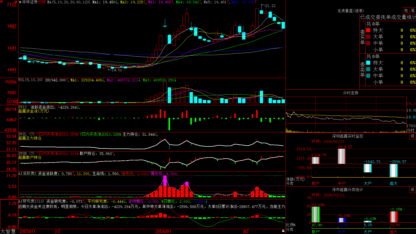Click the 资金研究度: -0.073 value
The height and width of the screenshot is (234, 416).
[x=64, y=201]
